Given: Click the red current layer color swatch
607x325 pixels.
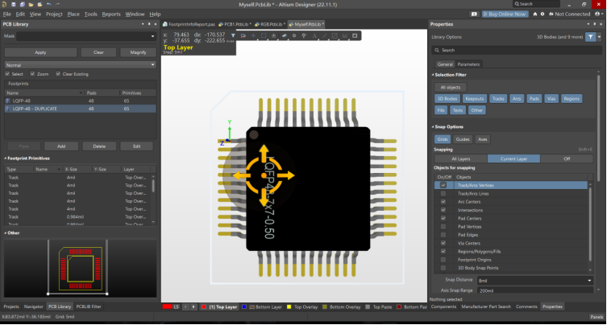Looking at the screenshot, I should click(x=167, y=306).
